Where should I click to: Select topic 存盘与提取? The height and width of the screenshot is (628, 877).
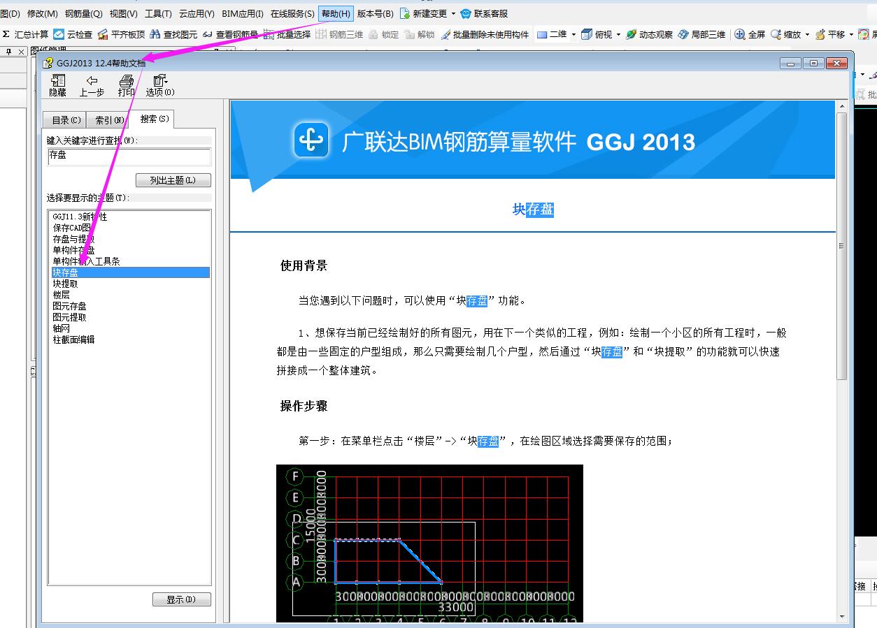click(73, 239)
